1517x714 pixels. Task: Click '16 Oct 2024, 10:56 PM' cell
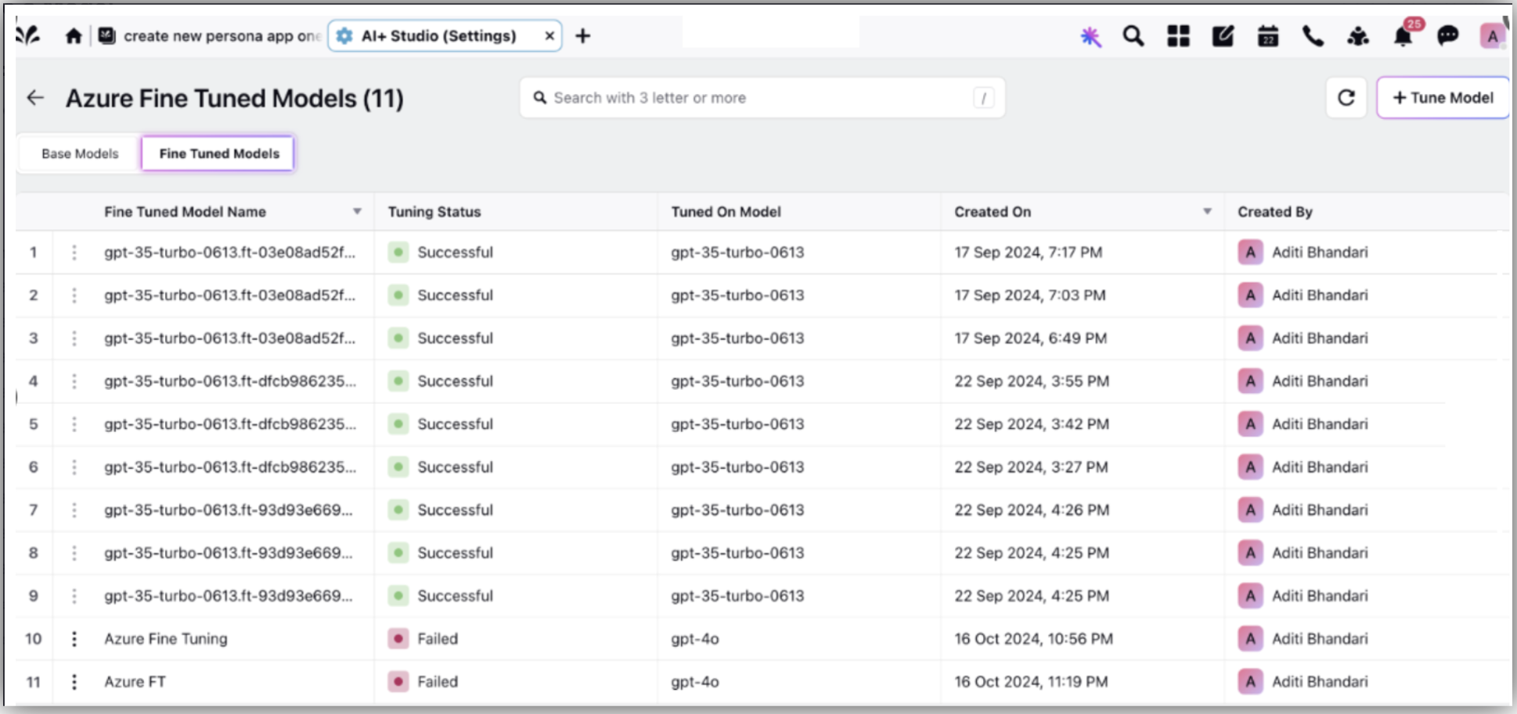[1033, 639]
